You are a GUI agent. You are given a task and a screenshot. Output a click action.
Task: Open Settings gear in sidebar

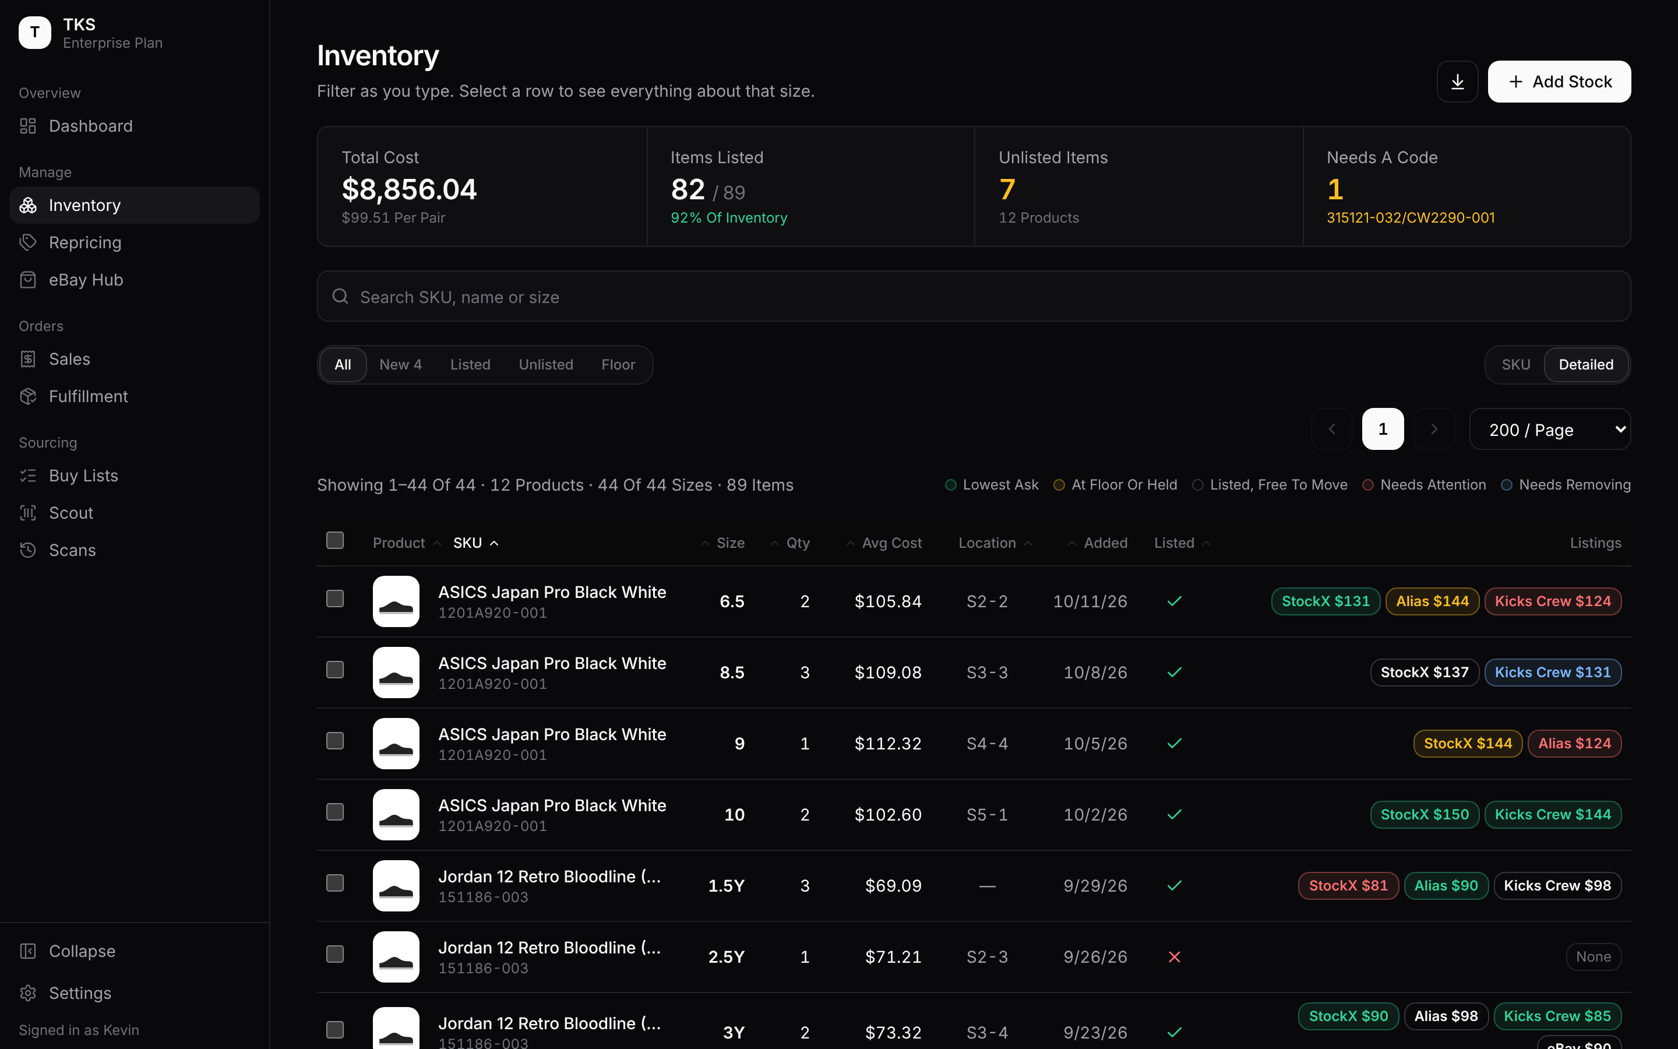pos(135,993)
